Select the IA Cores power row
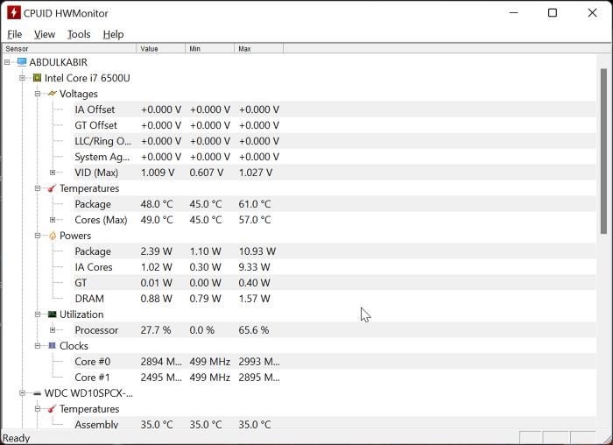613x445 pixels. (x=335, y=267)
